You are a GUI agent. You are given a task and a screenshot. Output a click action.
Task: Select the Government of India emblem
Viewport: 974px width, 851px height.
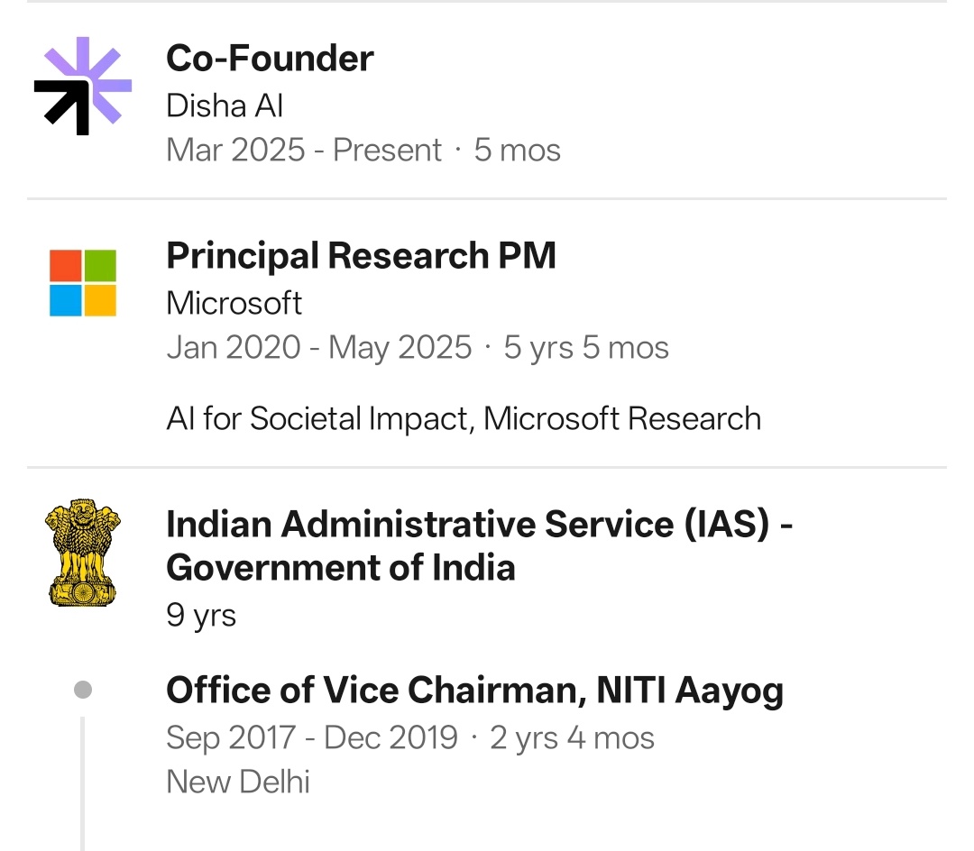83,553
